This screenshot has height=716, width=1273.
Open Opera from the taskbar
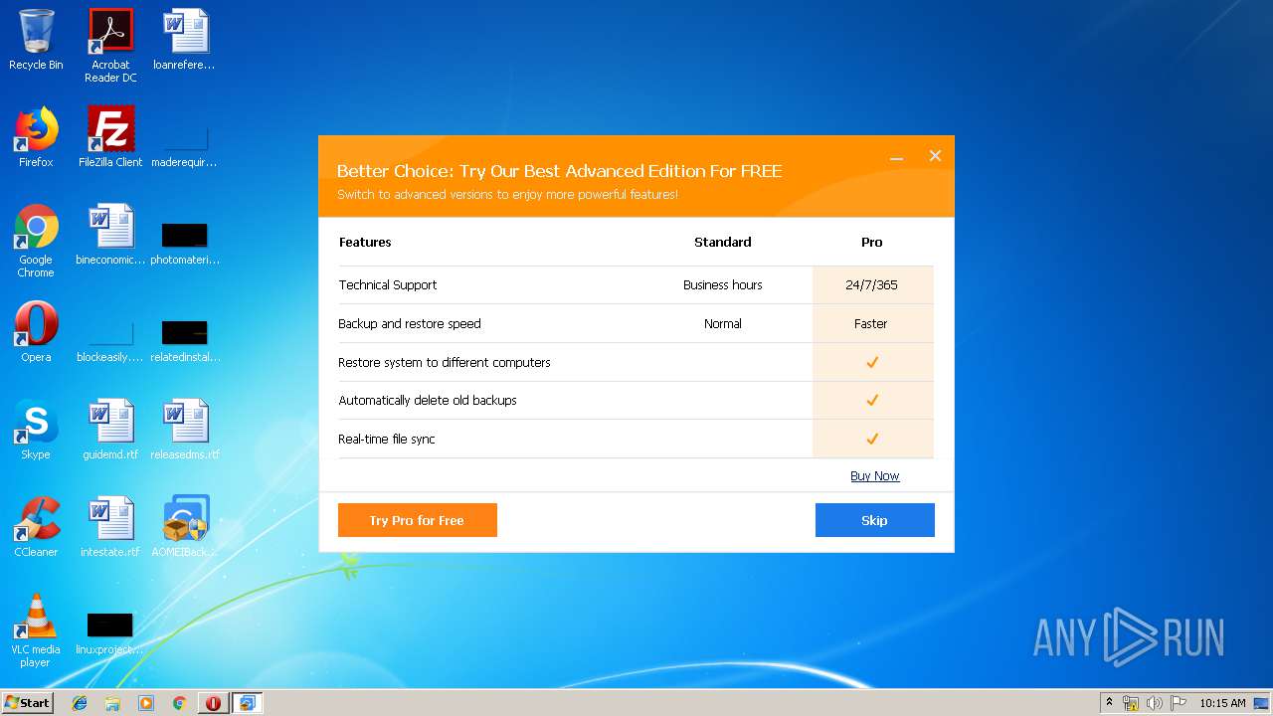[x=213, y=703]
